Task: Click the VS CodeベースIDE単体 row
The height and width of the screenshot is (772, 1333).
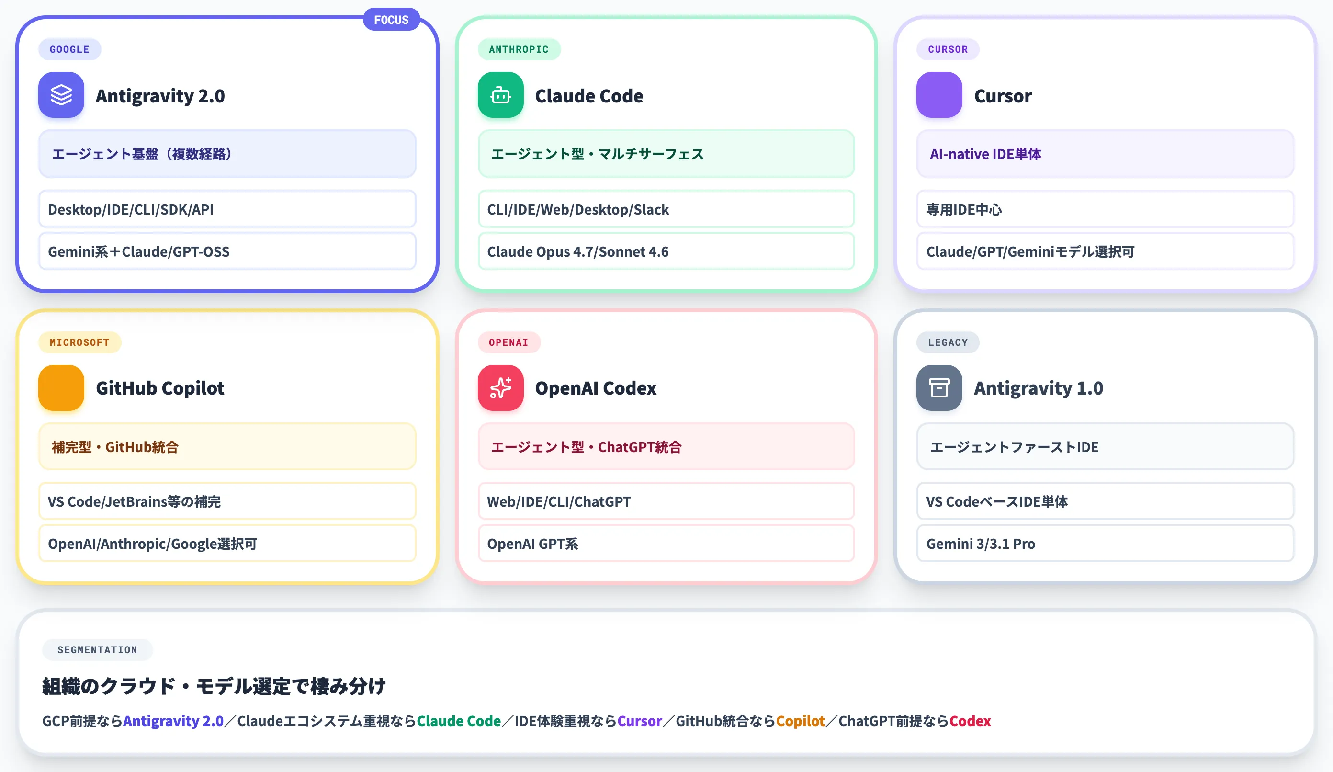Action: 1106,501
